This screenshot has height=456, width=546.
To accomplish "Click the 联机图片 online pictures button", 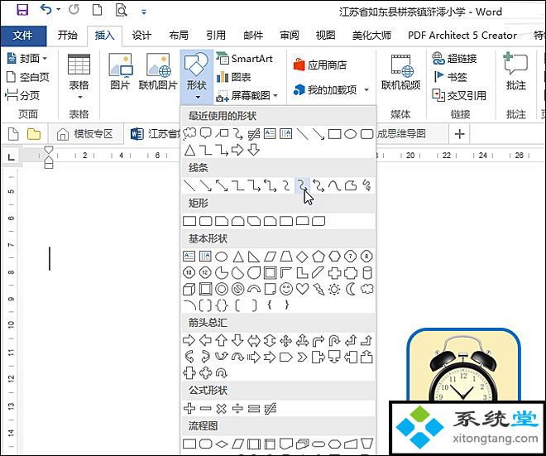I will [158, 71].
